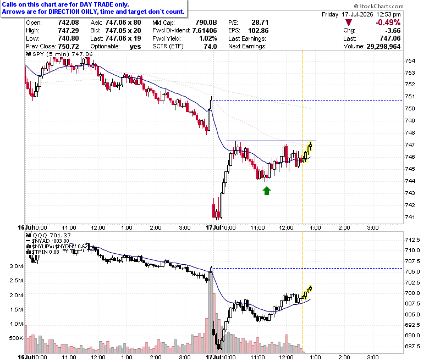429x362 pixels.
Task: Click the Ask quote 747.06 x 80
Action: 123,23
